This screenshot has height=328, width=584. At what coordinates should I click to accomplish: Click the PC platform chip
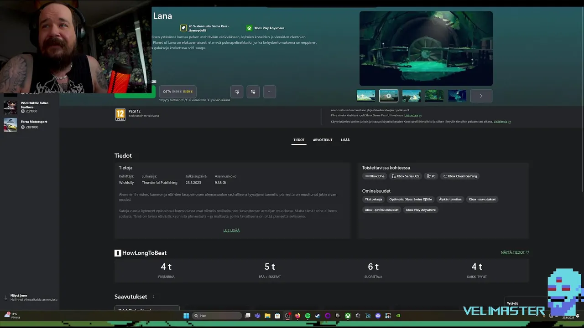tap(431, 176)
